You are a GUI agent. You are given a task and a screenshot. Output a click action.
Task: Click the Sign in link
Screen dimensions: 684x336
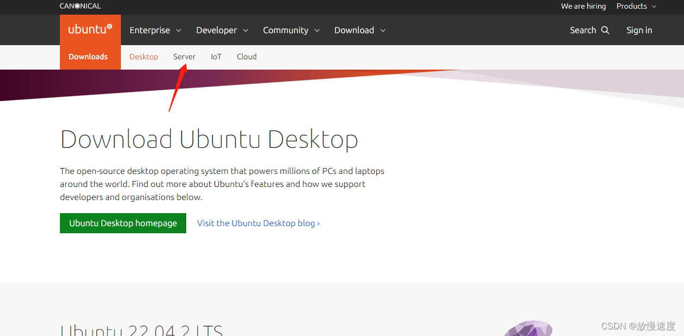click(x=639, y=30)
